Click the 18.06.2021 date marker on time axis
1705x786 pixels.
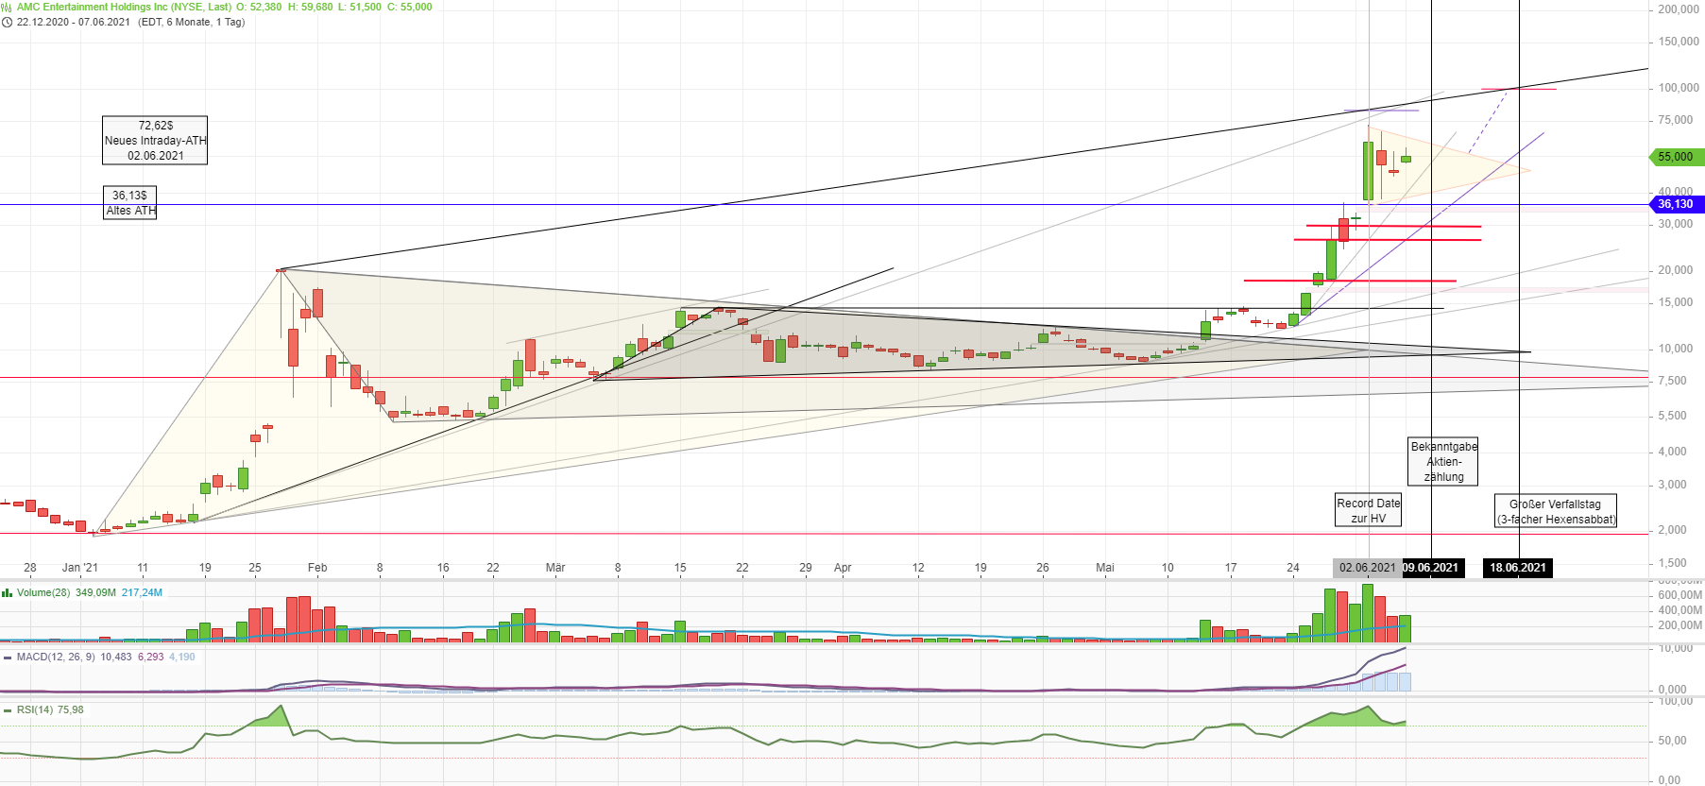tap(1518, 568)
